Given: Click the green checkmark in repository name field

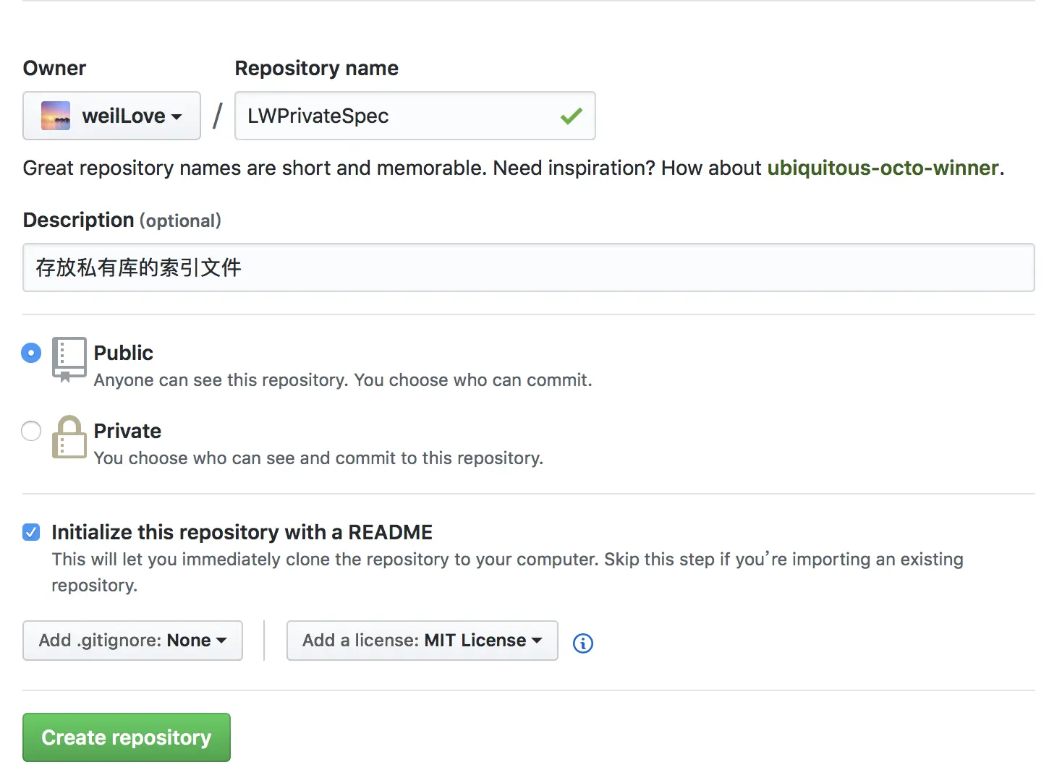Looking at the screenshot, I should [571, 116].
